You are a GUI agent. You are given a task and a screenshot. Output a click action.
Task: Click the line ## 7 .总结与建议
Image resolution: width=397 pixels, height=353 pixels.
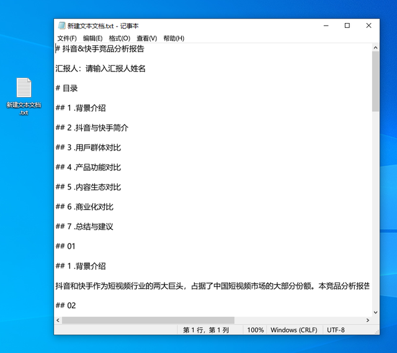[x=84, y=227]
